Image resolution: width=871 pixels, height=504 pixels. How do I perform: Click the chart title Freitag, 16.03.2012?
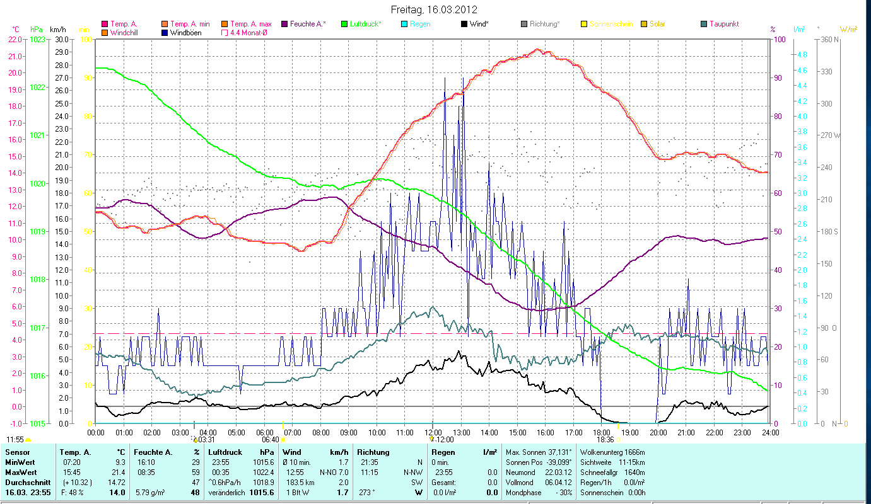[434, 9]
